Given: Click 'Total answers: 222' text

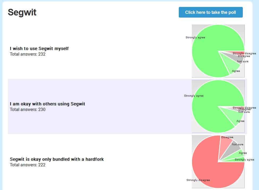Looking at the screenshot, I should point(28,165).
